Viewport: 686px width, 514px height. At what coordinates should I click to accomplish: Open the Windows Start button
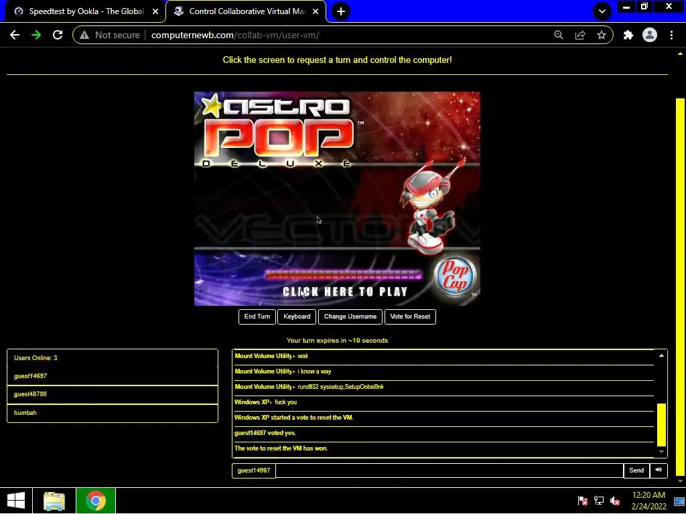(x=16, y=501)
